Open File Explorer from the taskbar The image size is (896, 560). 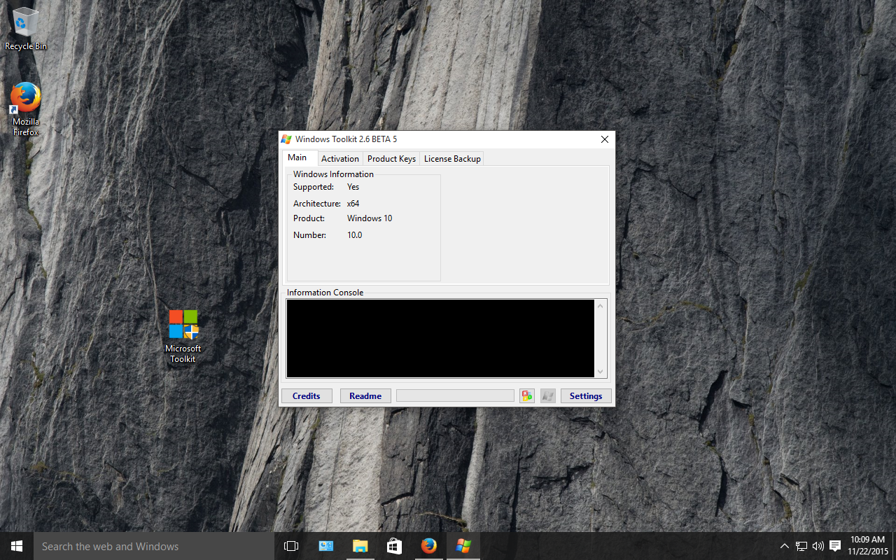pyautogui.click(x=360, y=546)
